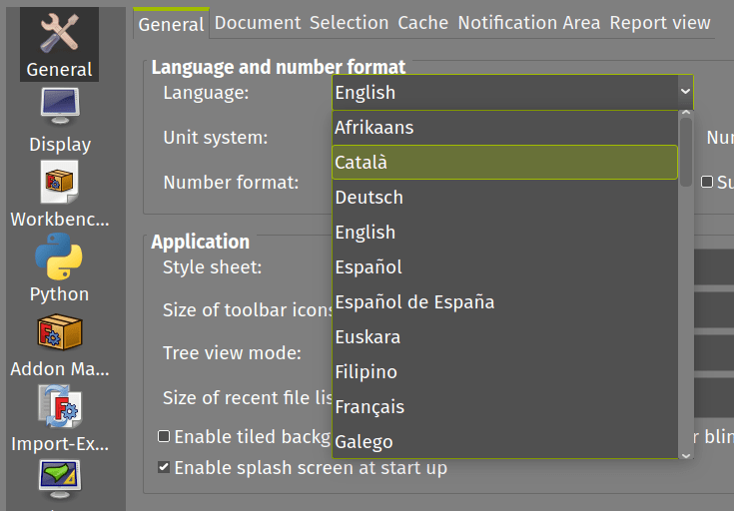Enable tiled background checkbox
This screenshot has width=734, height=511.
tap(164, 437)
